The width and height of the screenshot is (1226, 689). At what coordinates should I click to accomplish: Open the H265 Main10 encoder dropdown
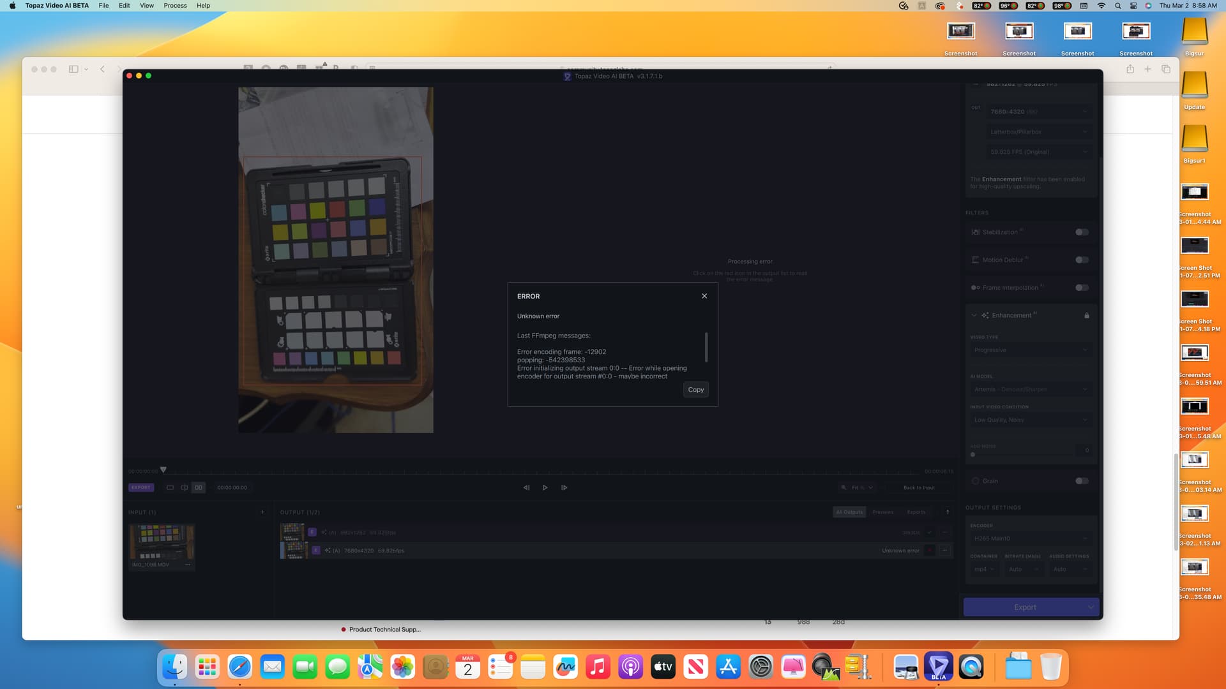coord(1030,538)
